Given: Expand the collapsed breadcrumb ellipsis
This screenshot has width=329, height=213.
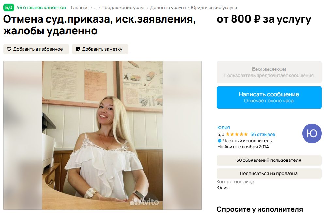Looking at the screenshot, I should 95,8.
